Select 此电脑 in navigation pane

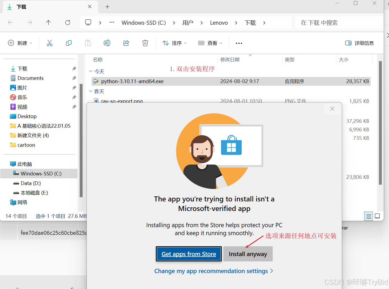coord(24,164)
